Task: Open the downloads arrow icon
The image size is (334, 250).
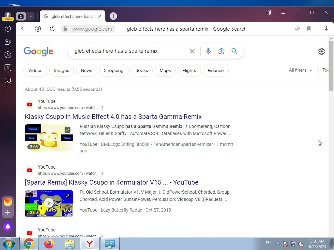Action: [x=326, y=29]
